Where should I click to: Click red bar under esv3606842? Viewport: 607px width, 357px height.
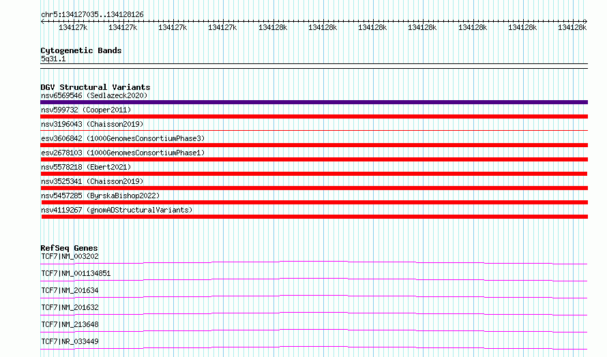pyautogui.click(x=314, y=145)
